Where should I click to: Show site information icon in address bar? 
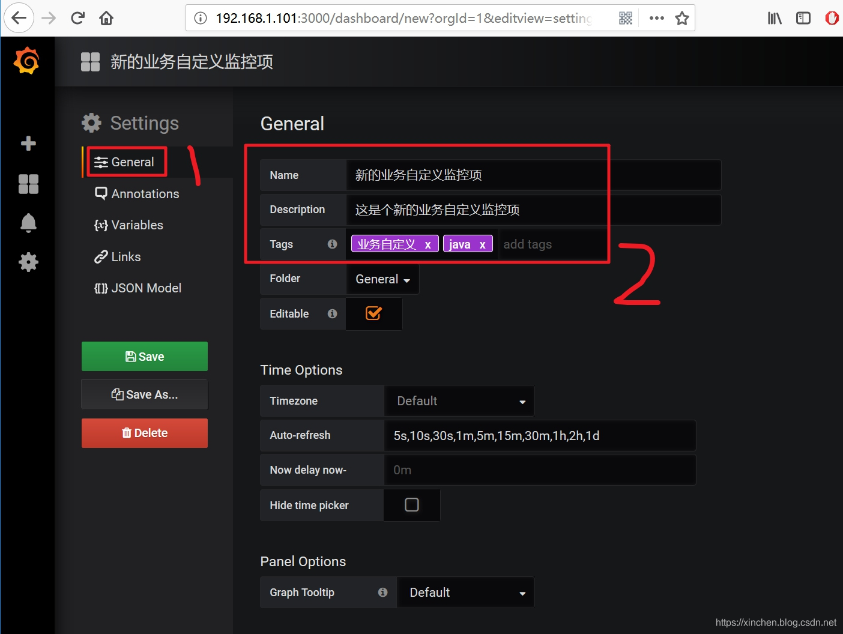click(201, 18)
